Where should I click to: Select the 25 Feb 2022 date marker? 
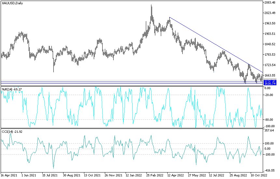coord(155,175)
